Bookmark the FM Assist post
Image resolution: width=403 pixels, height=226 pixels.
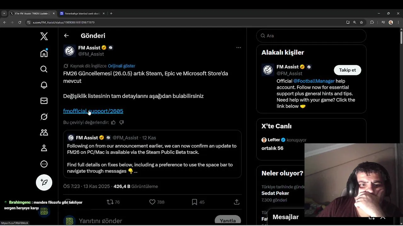(x=195, y=202)
